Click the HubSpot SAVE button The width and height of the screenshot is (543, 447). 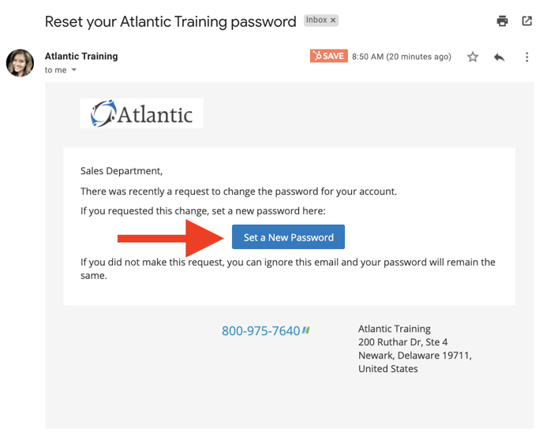pyautogui.click(x=328, y=56)
